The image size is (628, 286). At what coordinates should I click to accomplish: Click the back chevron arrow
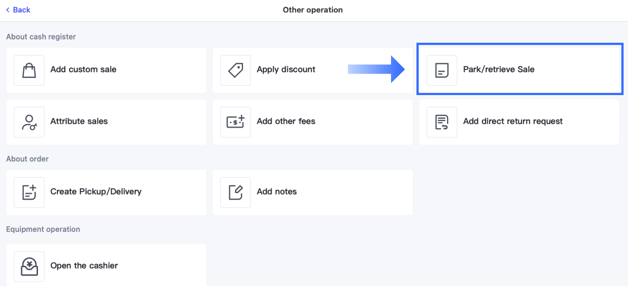(x=8, y=10)
